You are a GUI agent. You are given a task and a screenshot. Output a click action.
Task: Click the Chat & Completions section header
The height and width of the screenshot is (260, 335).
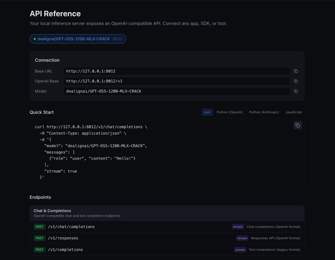pos(167,213)
